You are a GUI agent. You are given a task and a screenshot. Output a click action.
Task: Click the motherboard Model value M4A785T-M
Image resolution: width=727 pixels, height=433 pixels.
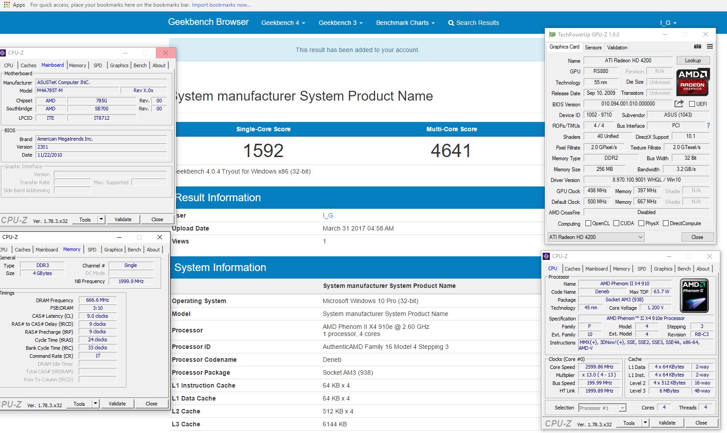point(78,90)
